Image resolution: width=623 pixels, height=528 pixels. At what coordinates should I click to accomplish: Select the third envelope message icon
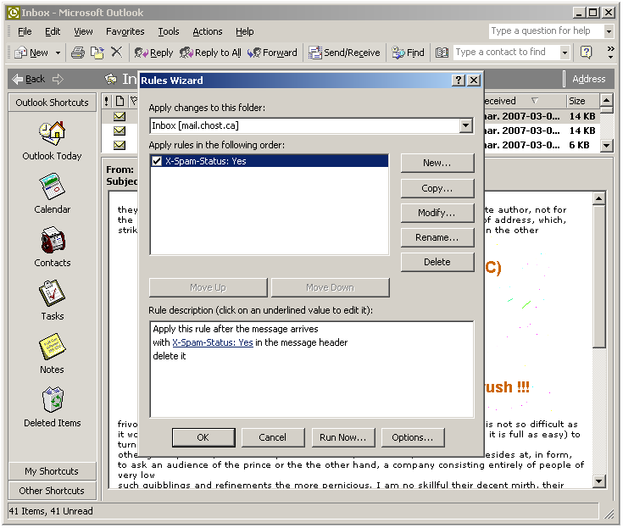click(x=120, y=145)
